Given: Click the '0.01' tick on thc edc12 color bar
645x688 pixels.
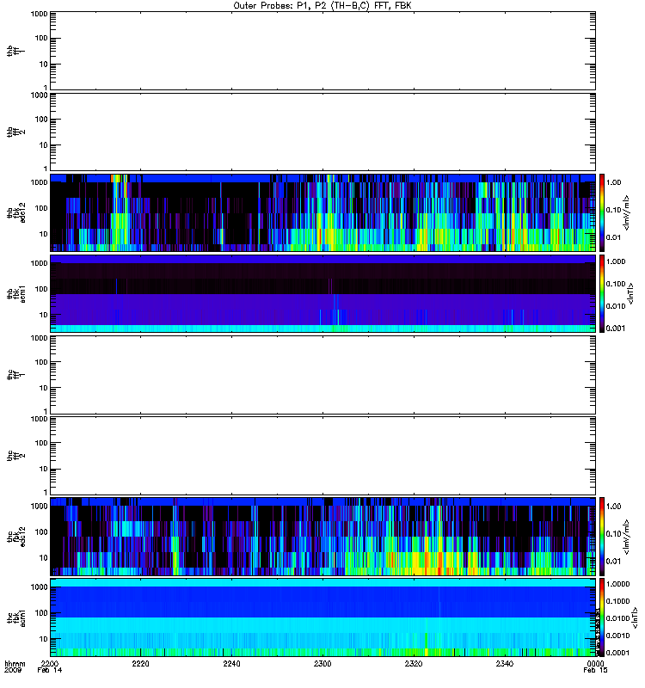Looking at the screenshot, I should pos(613,562).
